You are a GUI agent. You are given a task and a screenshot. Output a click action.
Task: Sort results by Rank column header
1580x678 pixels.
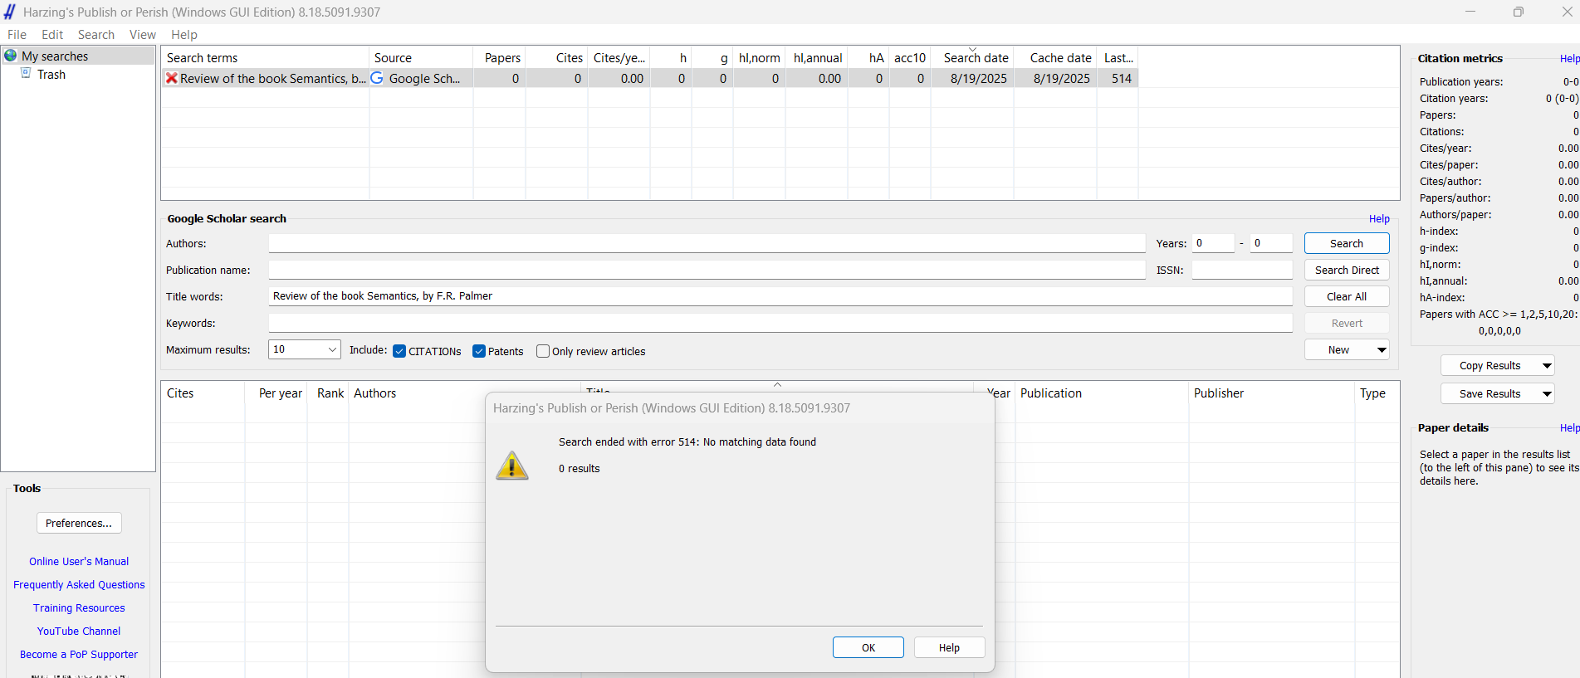pyautogui.click(x=329, y=393)
